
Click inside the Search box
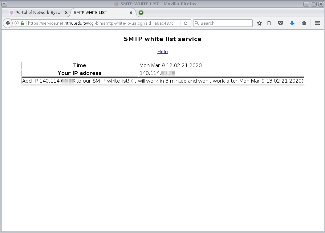coord(225,23)
